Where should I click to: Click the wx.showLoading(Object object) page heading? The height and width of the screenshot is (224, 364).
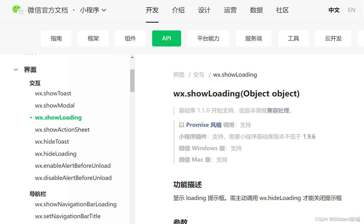tap(237, 94)
